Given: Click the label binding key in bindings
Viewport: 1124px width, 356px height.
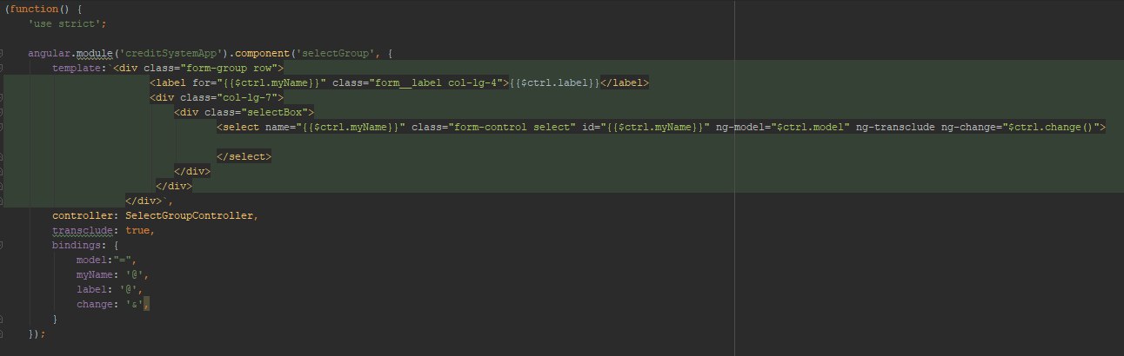Looking at the screenshot, I should [91, 289].
